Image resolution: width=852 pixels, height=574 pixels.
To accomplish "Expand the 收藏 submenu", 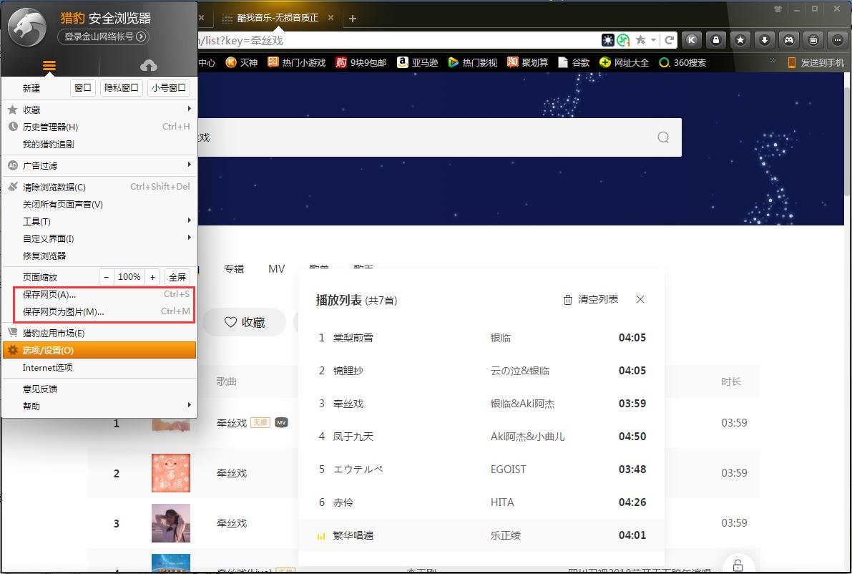I will point(189,110).
